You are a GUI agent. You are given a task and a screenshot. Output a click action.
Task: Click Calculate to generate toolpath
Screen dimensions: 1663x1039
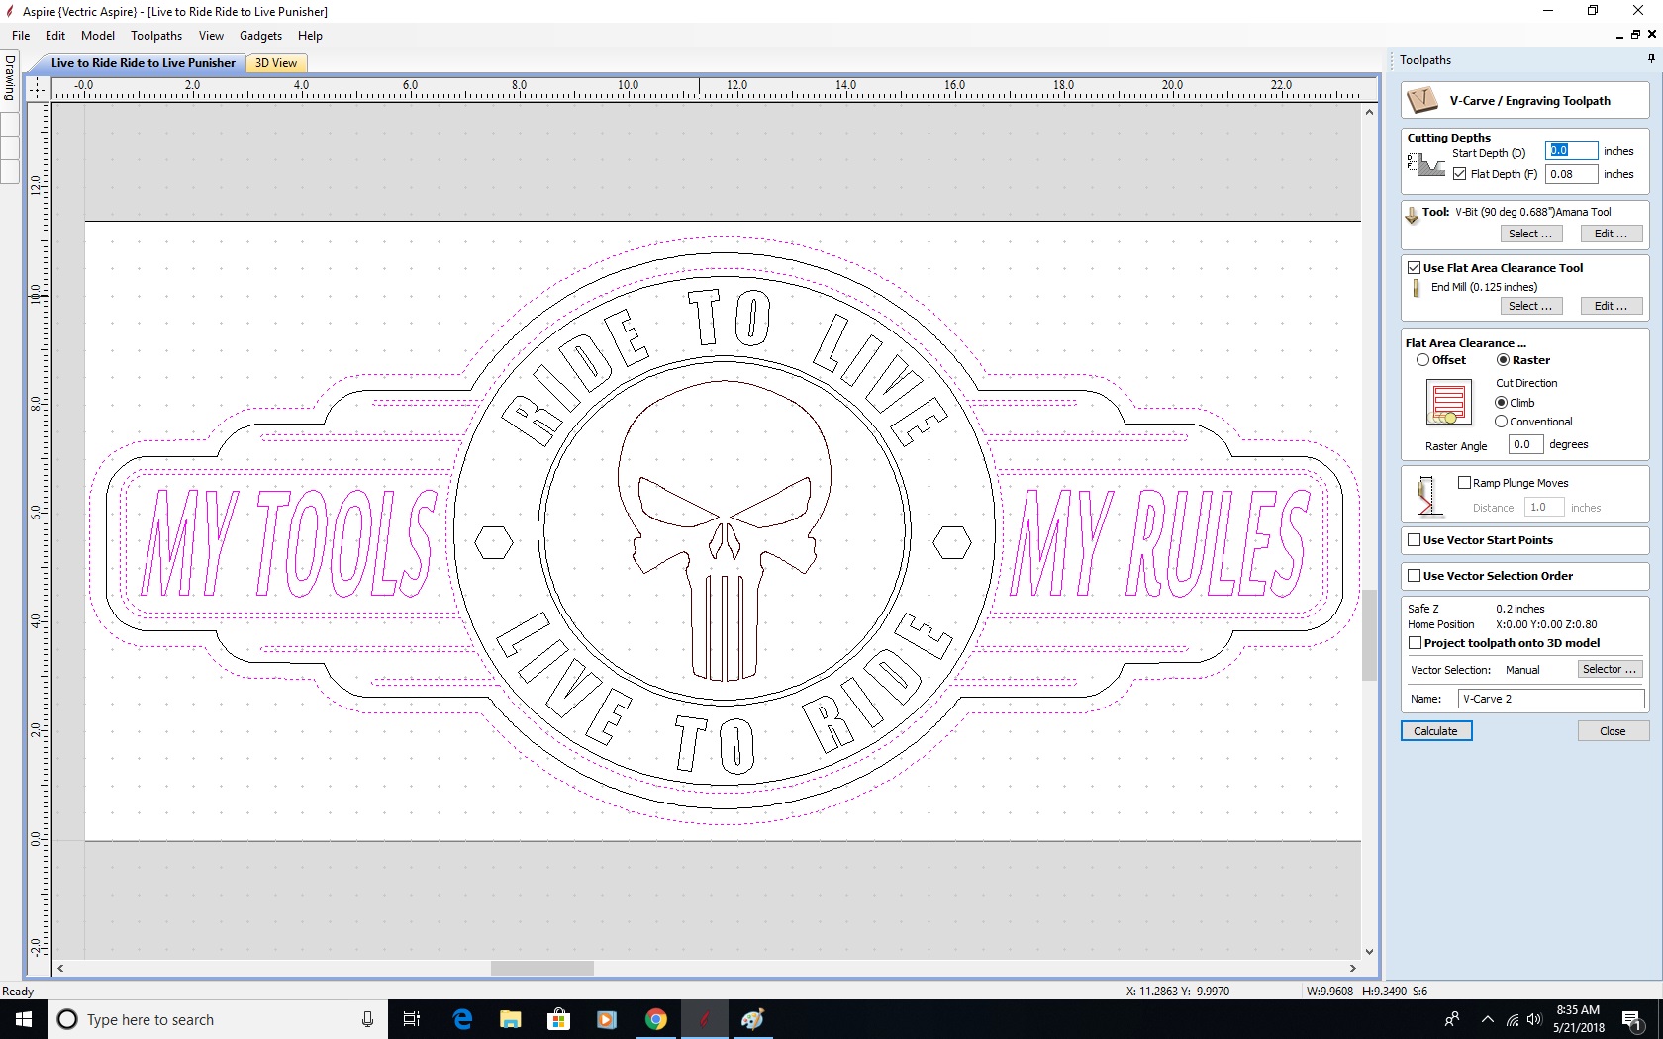pyautogui.click(x=1436, y=731)
